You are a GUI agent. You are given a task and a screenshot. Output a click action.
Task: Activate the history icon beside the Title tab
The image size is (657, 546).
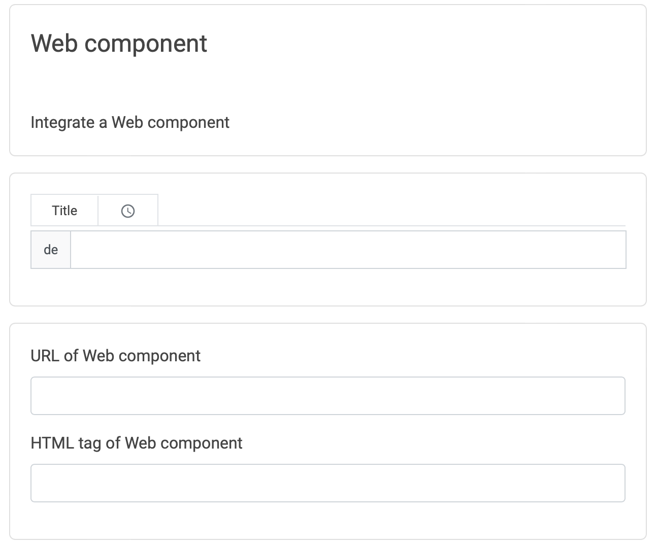coord(127,210)
